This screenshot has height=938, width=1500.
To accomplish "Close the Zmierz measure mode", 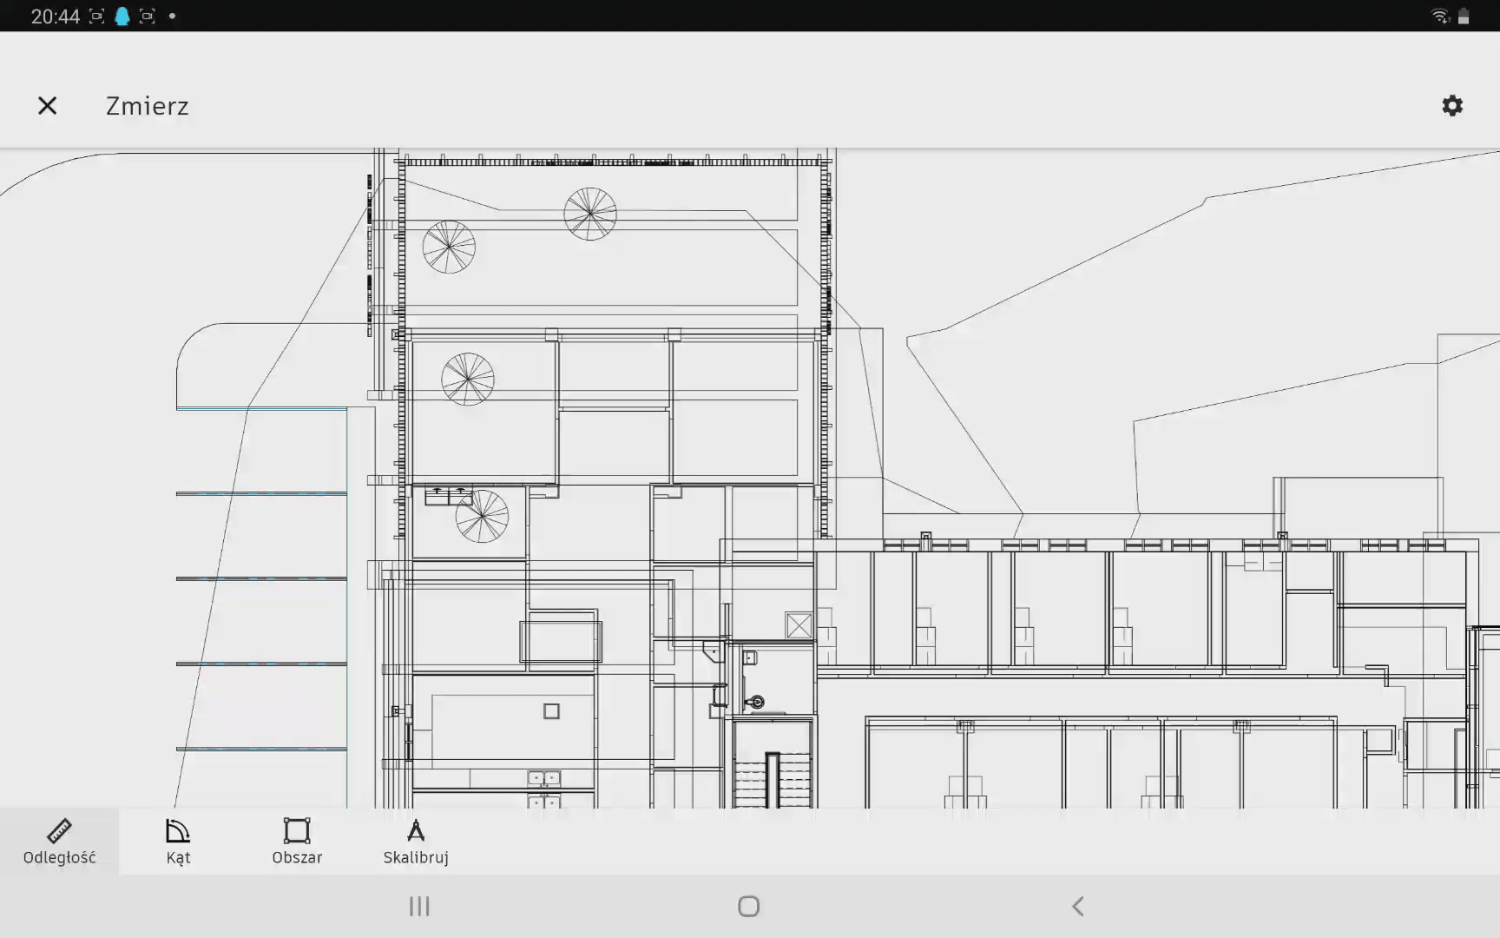I will click(x=47, y=106).
